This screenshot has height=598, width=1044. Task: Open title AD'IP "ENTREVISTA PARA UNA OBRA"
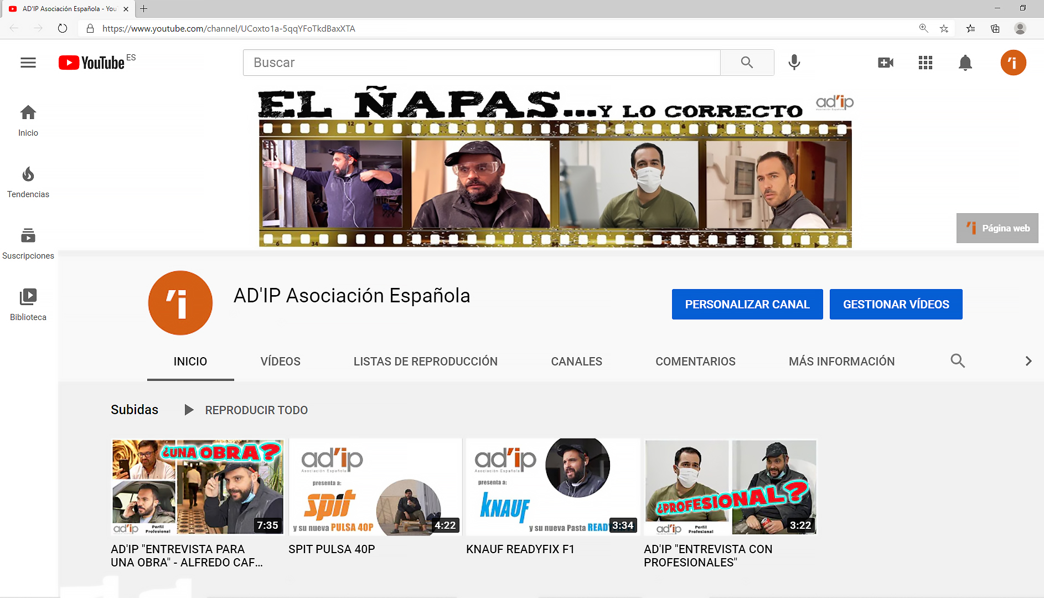pos(187,555)
